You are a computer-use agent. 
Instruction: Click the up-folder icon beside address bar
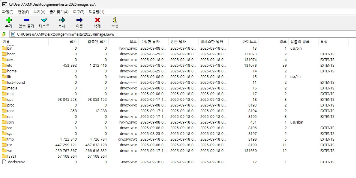point(4,34)
